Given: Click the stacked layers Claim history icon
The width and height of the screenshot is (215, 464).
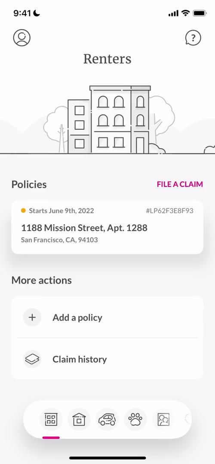Looking at the screenshot, I should 32,359.
